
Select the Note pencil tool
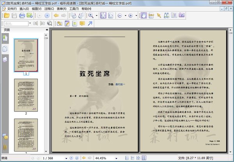67,23
